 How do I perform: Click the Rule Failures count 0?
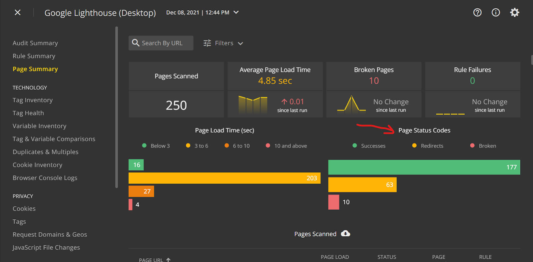coord(472,81)
